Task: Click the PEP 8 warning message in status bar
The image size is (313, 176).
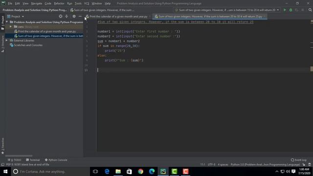Action: [x=27, y=165]
